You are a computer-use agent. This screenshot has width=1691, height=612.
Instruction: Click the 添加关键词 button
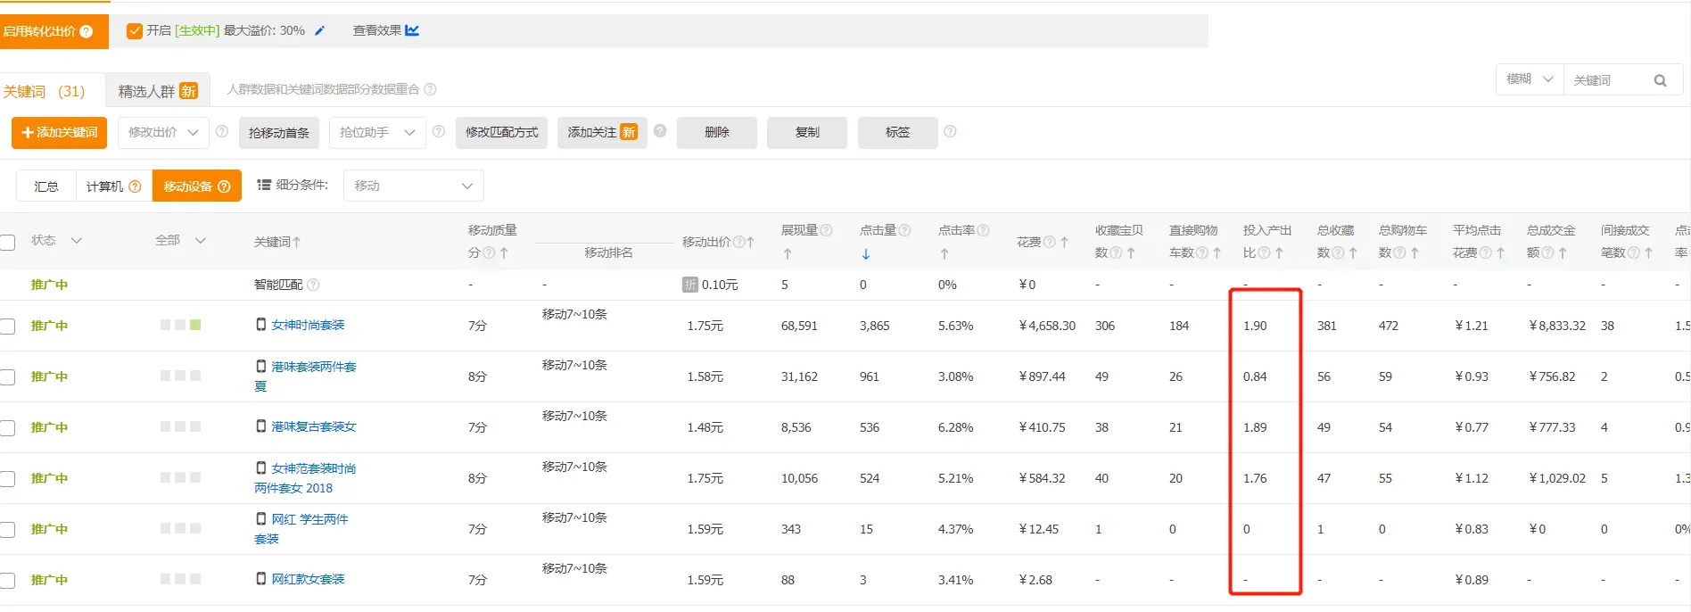coord(60,133)
